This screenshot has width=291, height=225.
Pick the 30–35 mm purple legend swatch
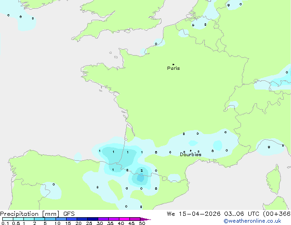tap(103, 219)
